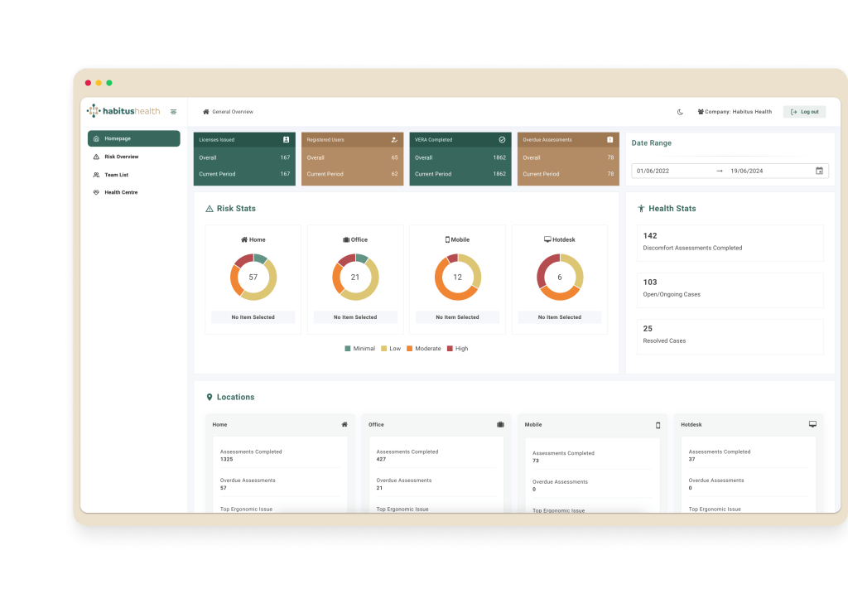Click No Item Selected under Hotdesk chart
Screen dimensions: 848x594
[x=560, y=317]
